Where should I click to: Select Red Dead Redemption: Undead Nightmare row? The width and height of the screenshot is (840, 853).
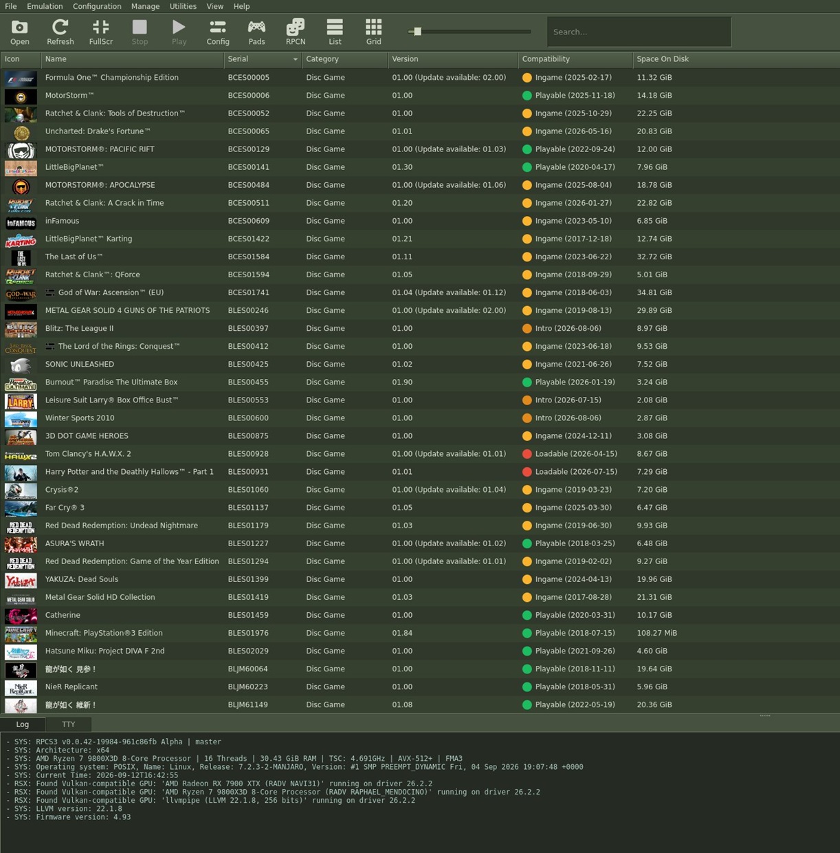pyautogui.click(x=420, y=526)
